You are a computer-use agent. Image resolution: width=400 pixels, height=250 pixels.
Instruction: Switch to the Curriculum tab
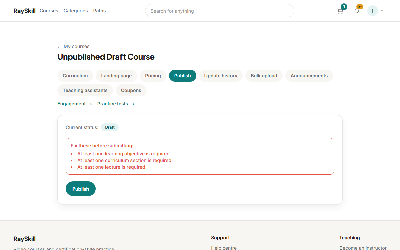point(75,76)
